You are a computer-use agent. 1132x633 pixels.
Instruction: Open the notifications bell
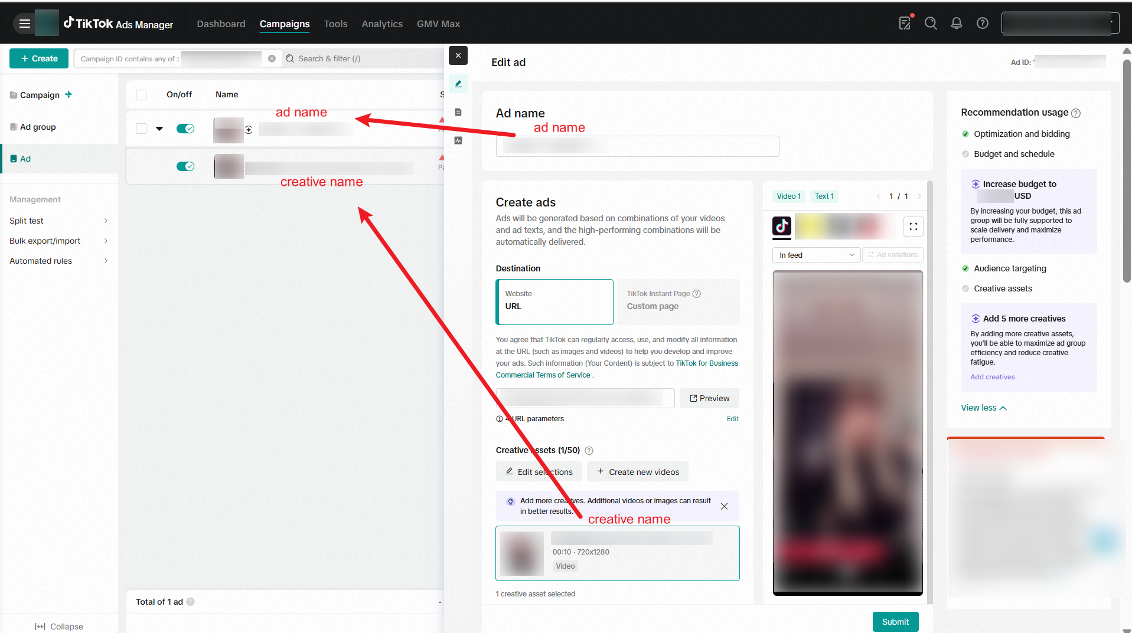tap(957, 23)
